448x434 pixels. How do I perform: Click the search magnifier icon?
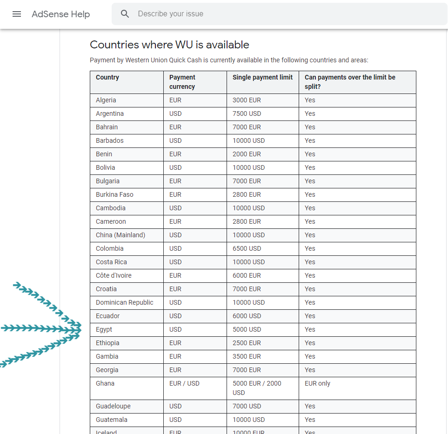tap(125, 13)
